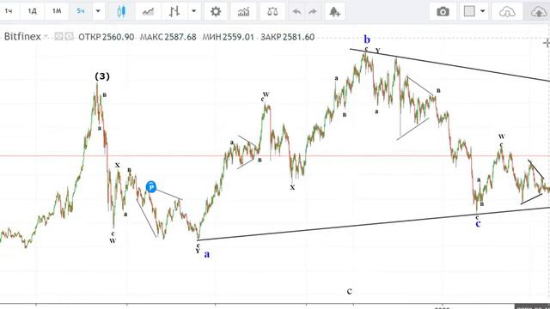Switch to the 1М timeframe
550x309 pixels.
57,11
